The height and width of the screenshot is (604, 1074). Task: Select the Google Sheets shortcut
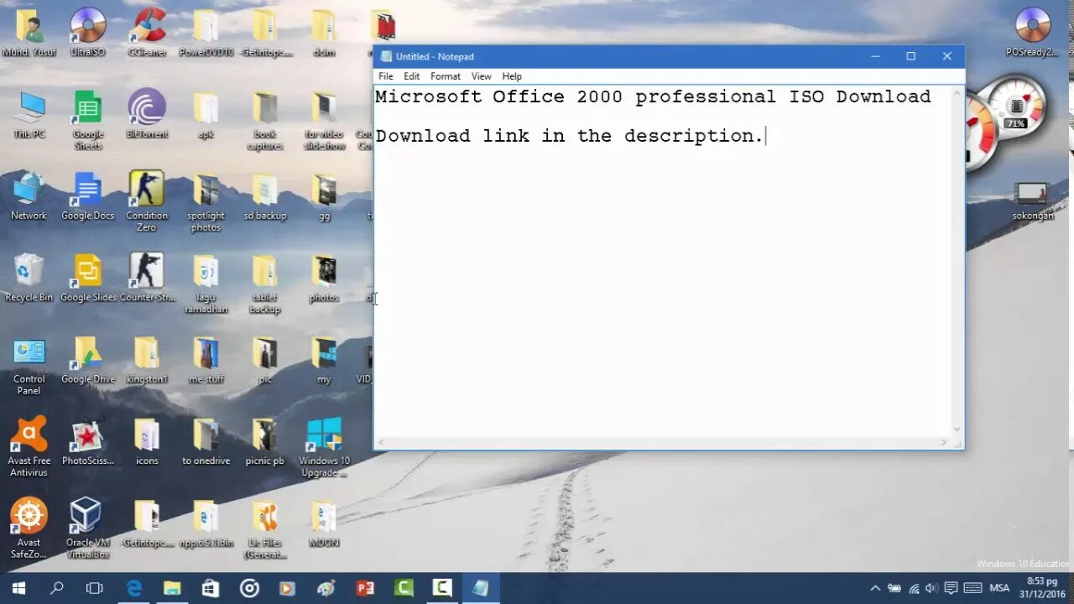88,120
